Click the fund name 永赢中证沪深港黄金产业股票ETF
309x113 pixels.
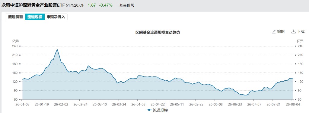33,5
